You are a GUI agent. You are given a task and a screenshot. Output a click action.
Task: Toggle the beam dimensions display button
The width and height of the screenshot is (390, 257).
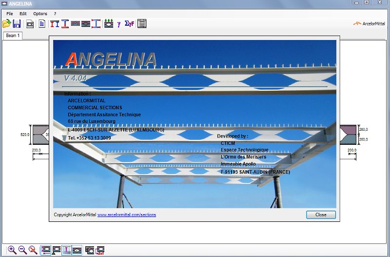46,250
